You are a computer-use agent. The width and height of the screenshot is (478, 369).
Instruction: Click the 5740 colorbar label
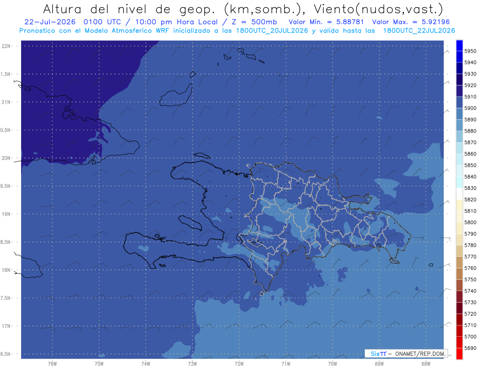[x=470, y=291]
